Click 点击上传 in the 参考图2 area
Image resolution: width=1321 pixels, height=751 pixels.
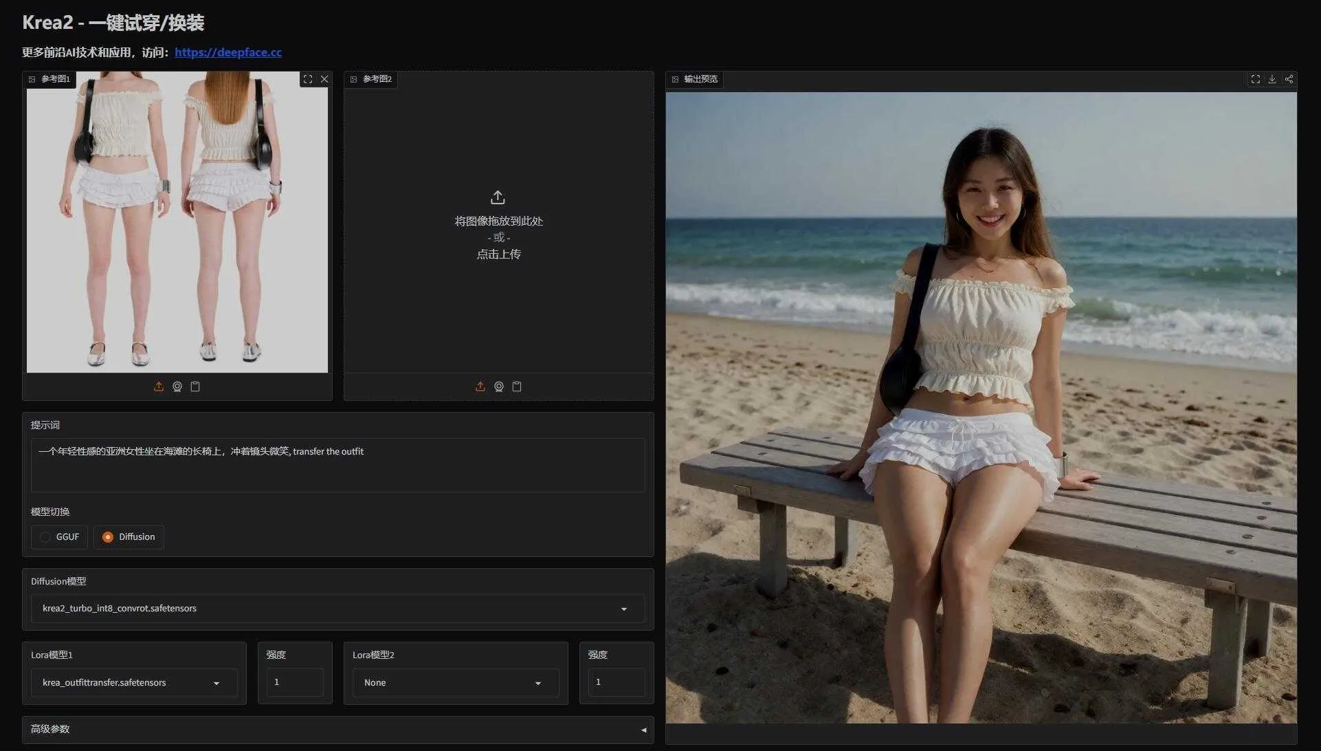coord(498,254)
